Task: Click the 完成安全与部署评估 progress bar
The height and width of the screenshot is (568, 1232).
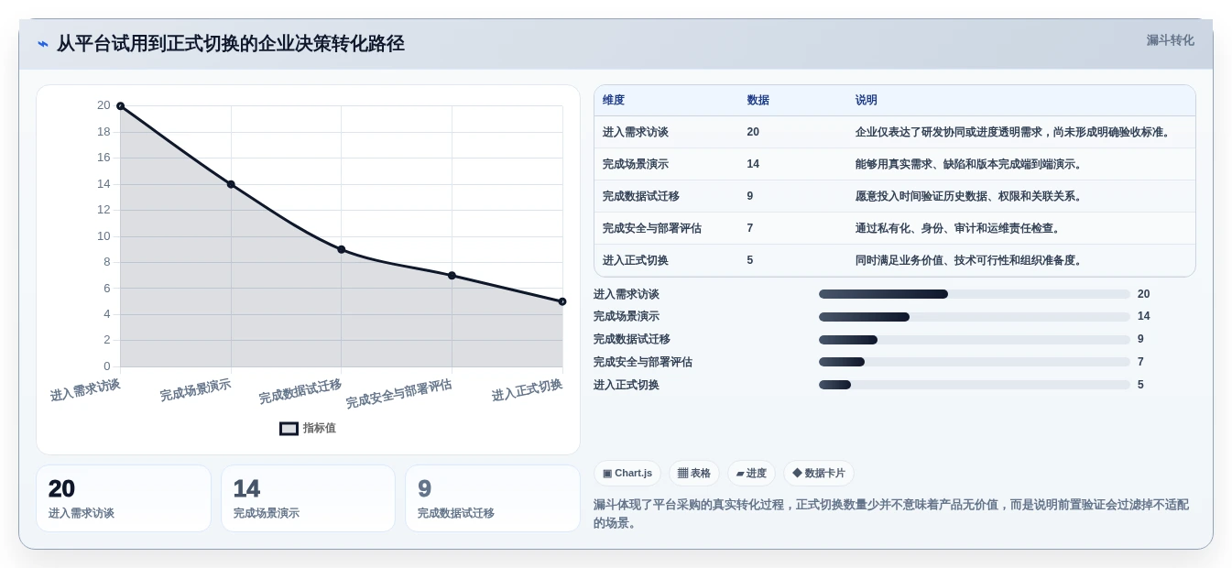Action: (975, 362)
